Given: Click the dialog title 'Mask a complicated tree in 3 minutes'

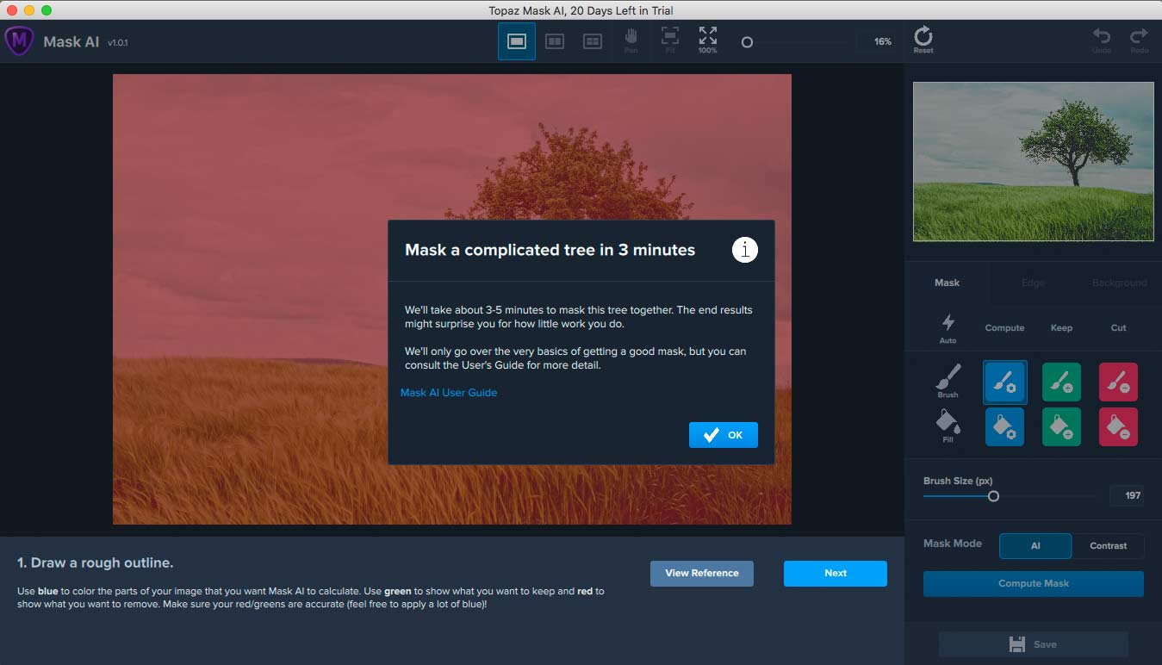Looking at the screenshot, I should point(550,250).
